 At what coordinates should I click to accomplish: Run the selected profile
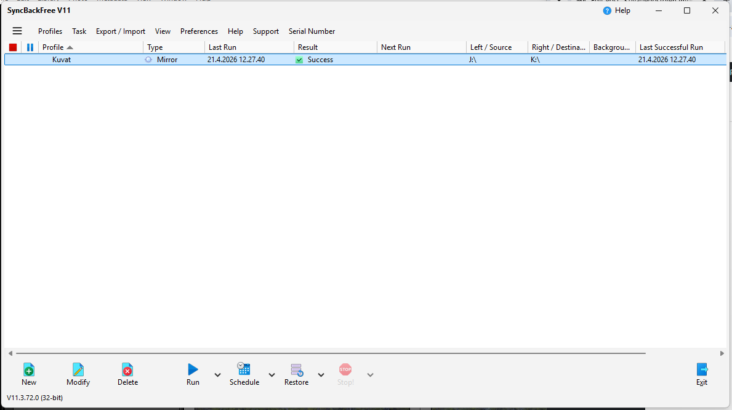point(193,369)
